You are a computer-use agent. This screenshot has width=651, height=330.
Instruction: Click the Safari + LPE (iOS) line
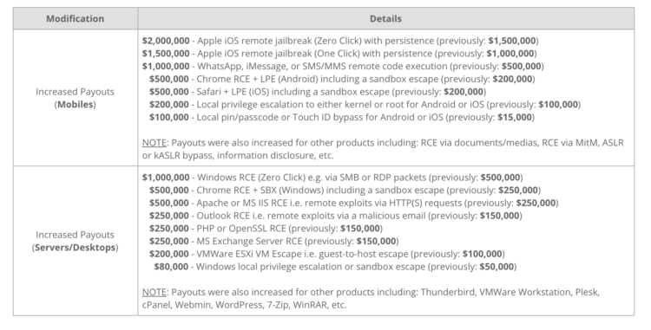tap(318, 92)
